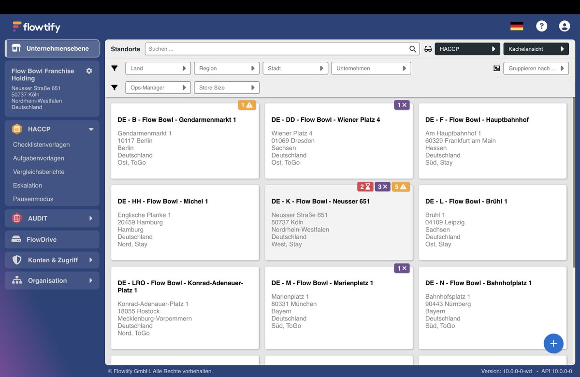Click the 'Standorte' heading label
The height and width of the screenshot is (377, 580).
pyautogui.click(x=126, y=49)
